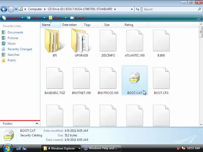Click the Date modified value 4/9/2021

(76, 130)
